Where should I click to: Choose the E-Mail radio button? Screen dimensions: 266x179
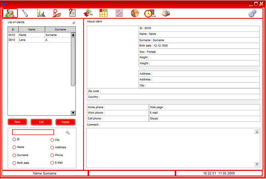coord(52,163)
